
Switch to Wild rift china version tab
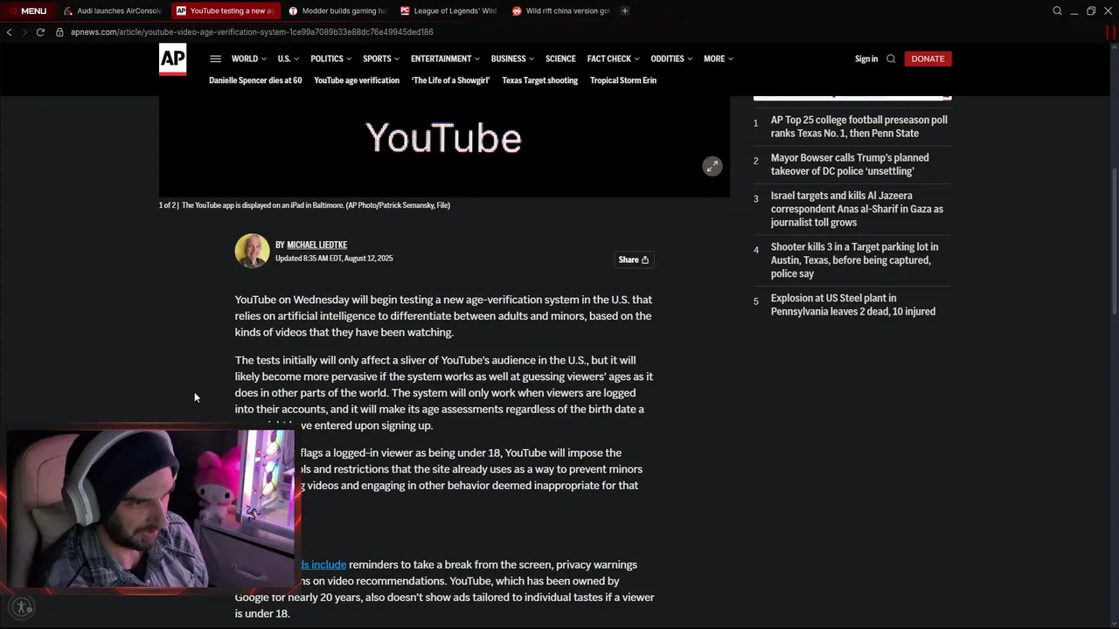coord(561,10)
